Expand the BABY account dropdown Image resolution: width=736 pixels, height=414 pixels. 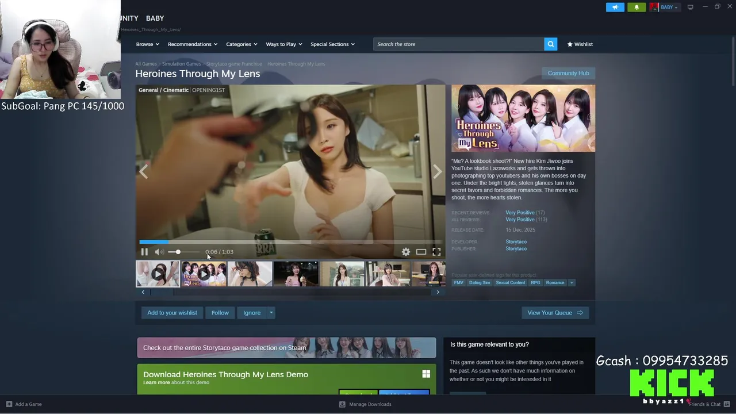[676, 7]
